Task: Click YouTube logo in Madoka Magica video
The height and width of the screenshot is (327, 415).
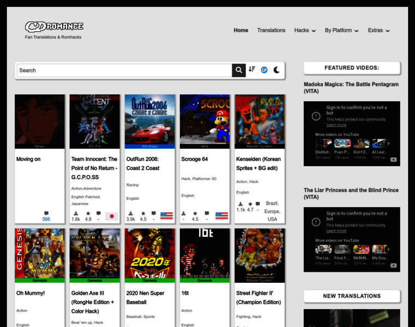Action: 394,160
